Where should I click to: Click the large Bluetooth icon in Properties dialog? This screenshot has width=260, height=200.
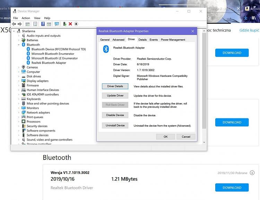pyautogui.click(x=106, y=49)
